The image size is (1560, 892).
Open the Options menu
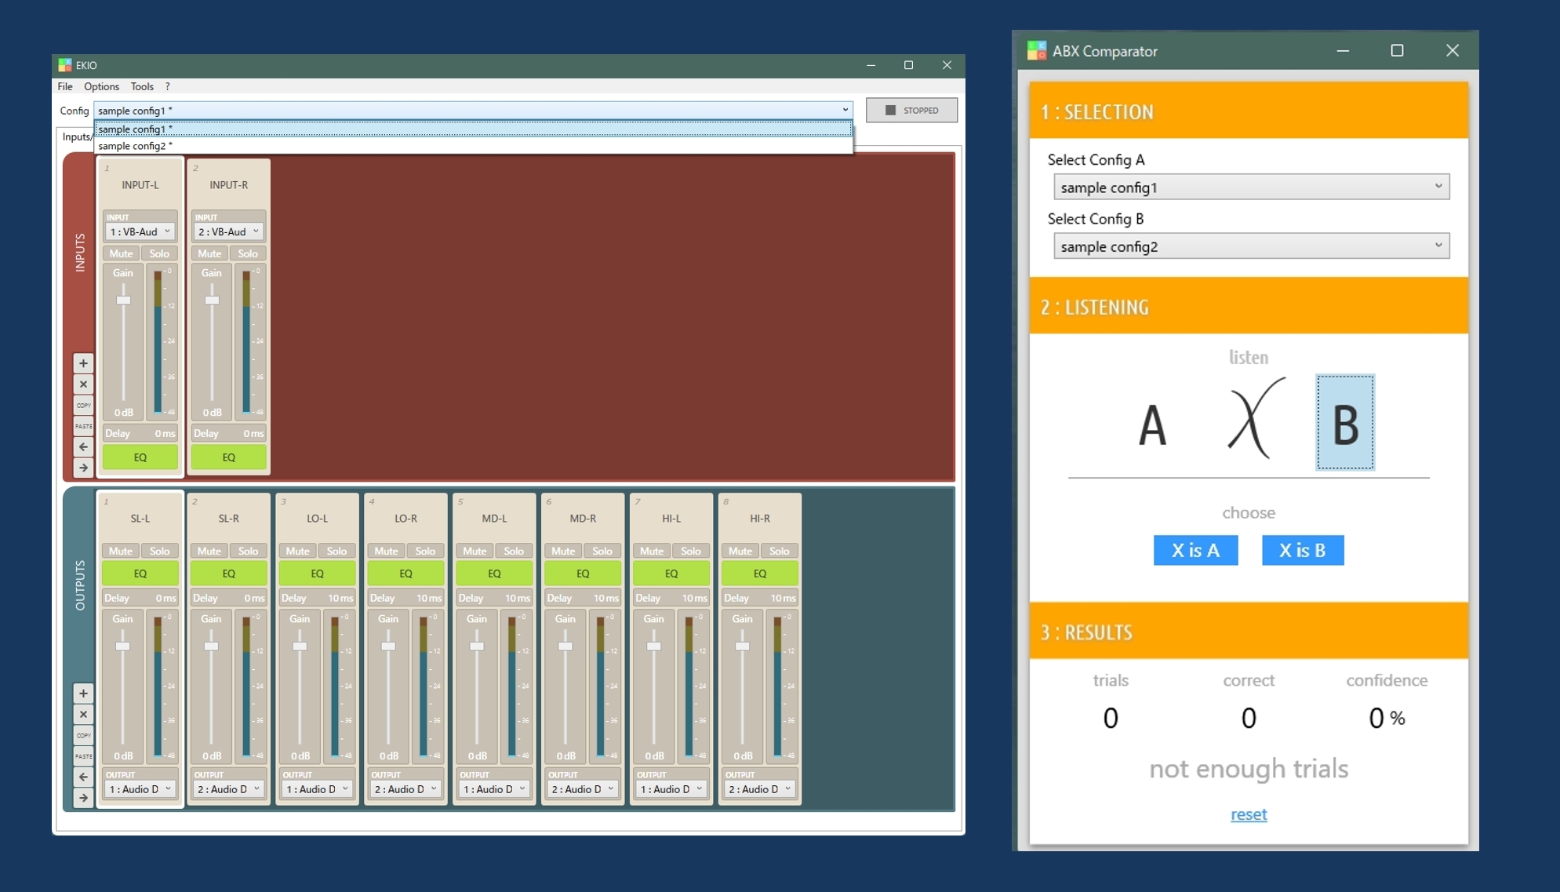(102, 86)
